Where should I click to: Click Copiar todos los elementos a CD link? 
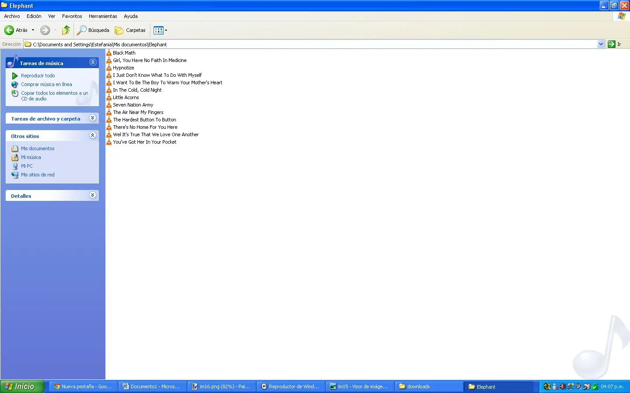coord(55,96)
